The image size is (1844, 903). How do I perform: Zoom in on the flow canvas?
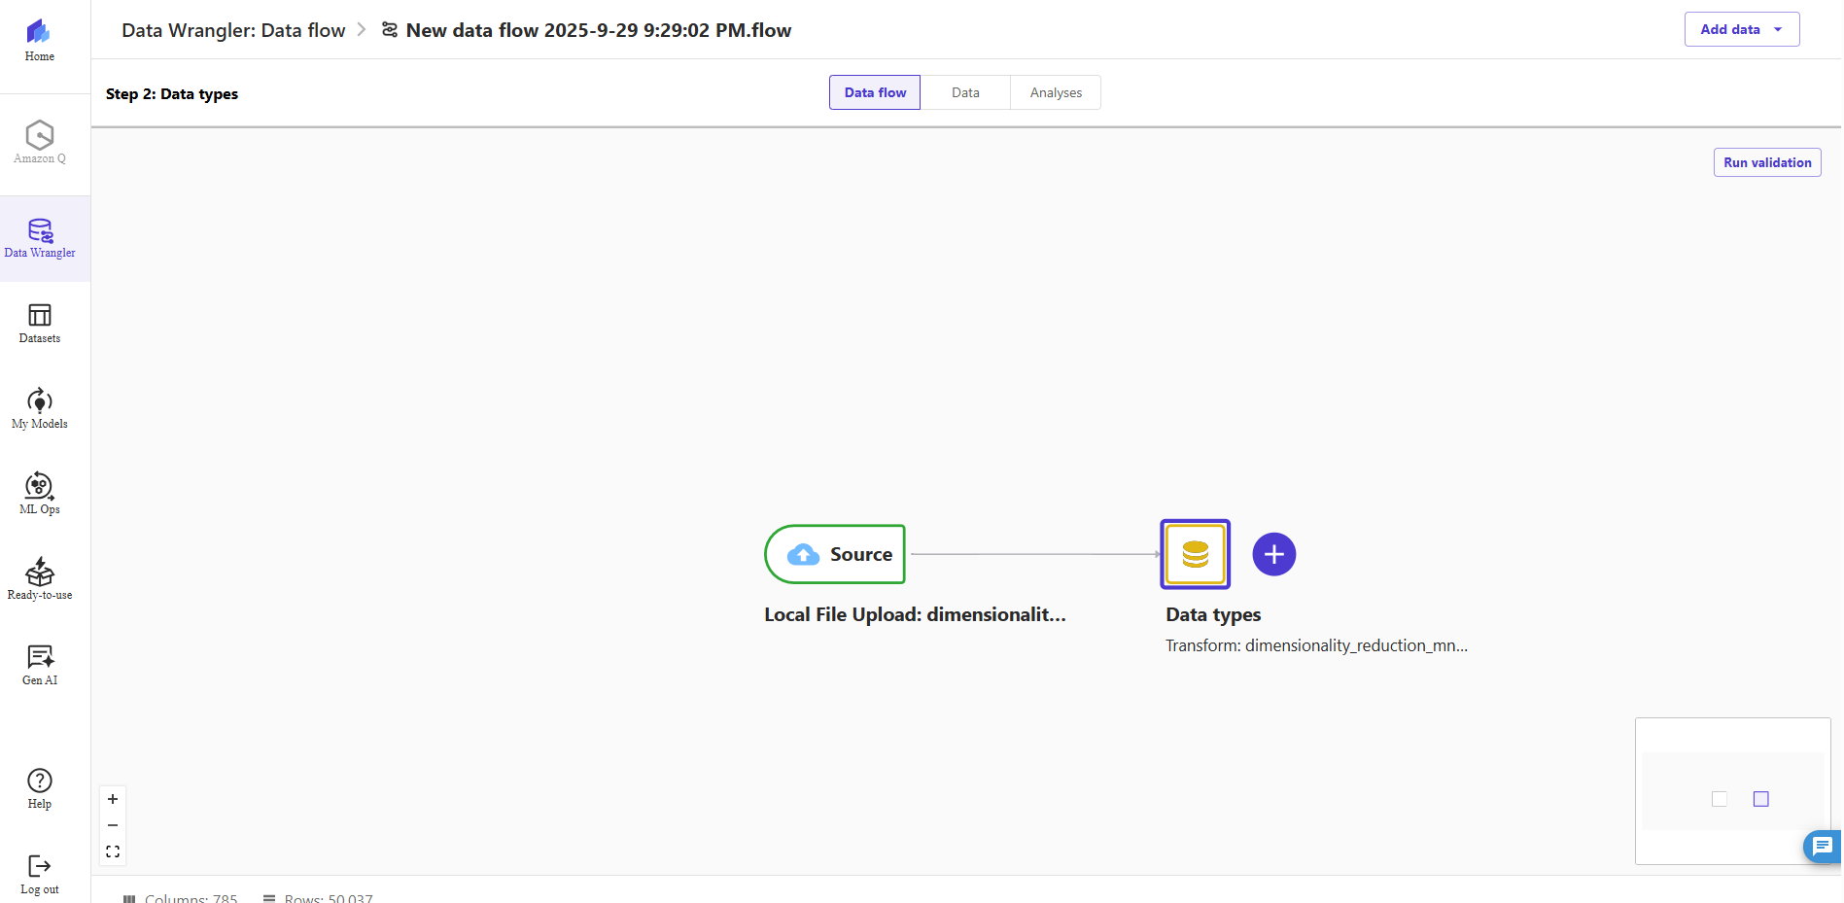coord(113,799)
